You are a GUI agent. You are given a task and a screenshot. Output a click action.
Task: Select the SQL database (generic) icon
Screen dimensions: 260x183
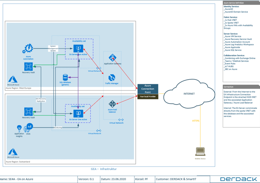click(65, 77)
